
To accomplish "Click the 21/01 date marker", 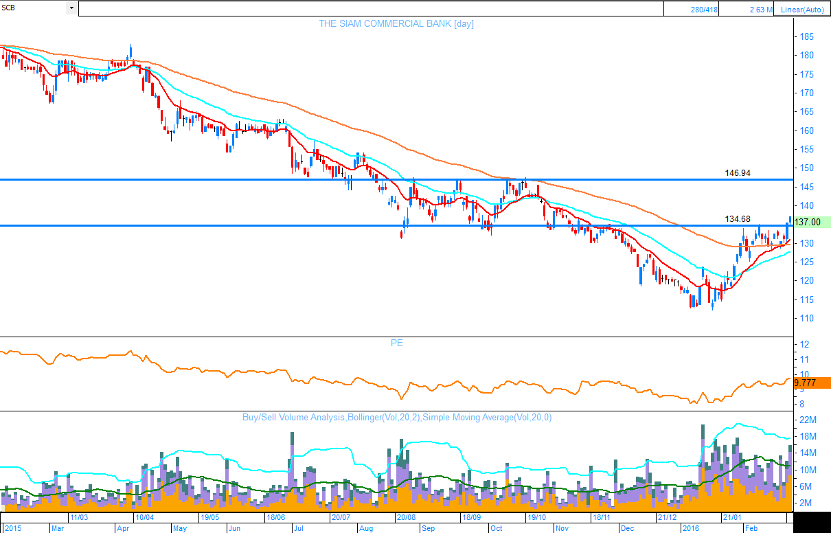I will point(732,517).
